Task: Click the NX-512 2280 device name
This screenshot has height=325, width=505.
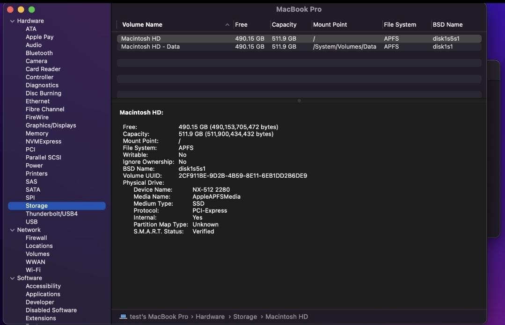Action: click(x=211, y=190)
